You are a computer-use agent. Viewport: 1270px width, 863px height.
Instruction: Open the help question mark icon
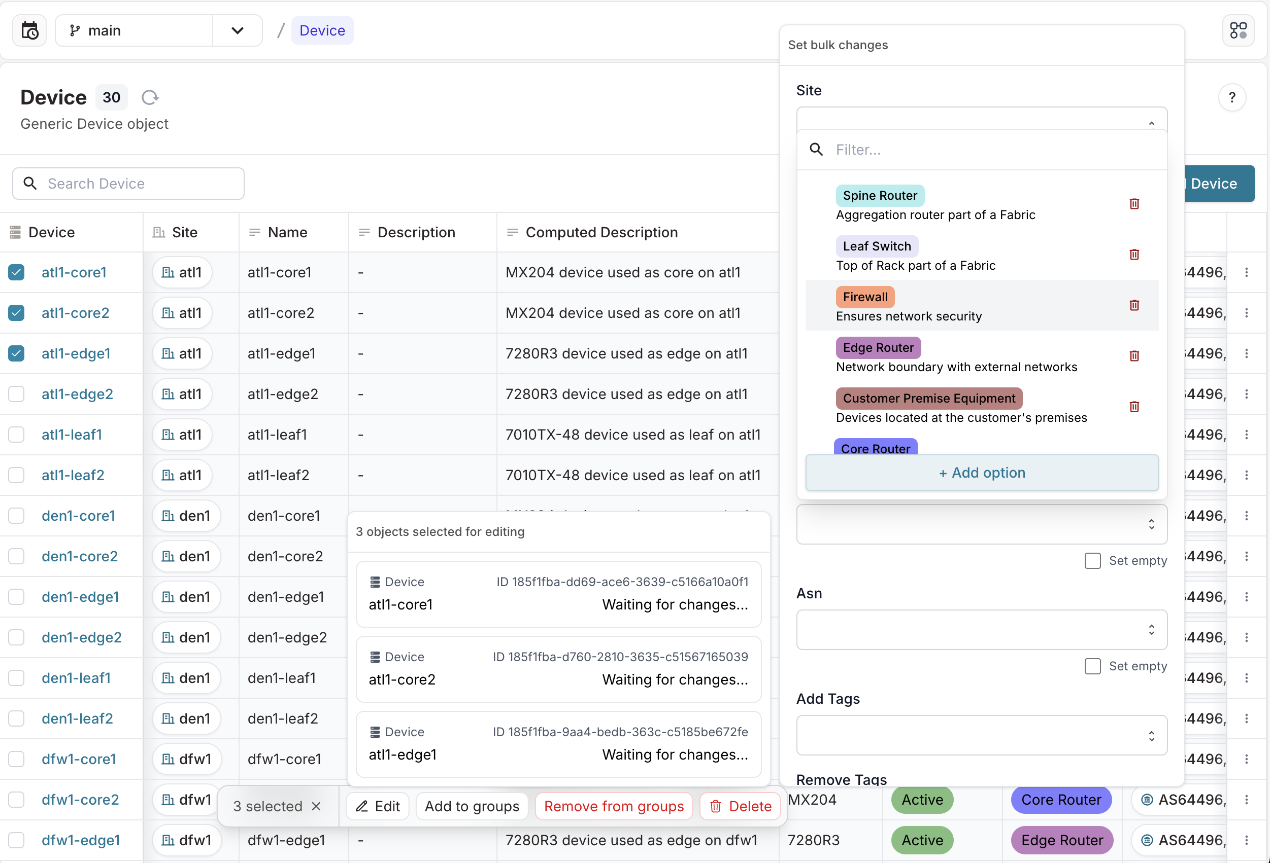1232,97
